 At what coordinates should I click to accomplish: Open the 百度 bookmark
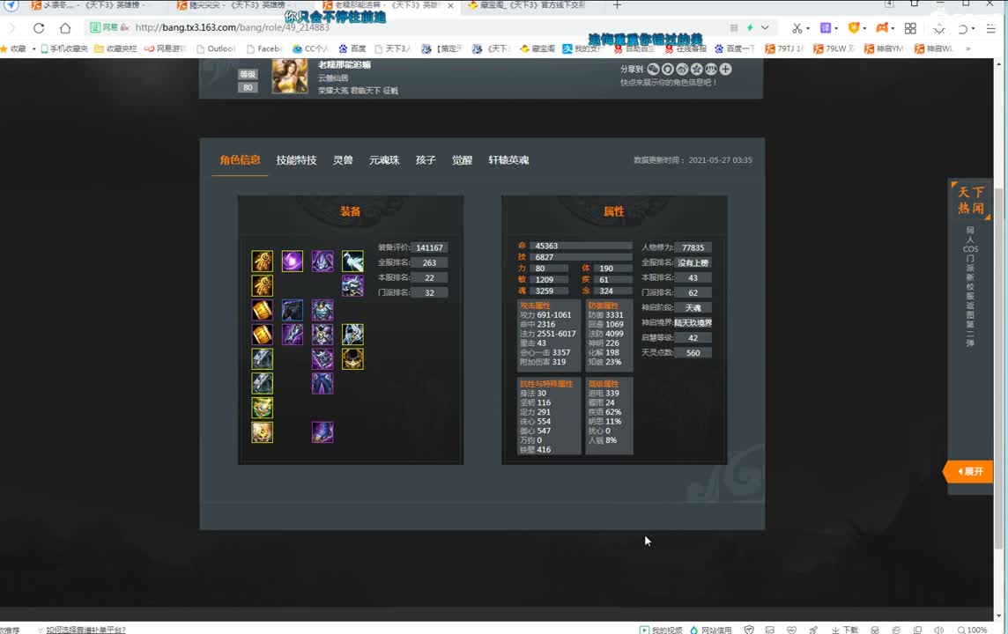[352, 48]
